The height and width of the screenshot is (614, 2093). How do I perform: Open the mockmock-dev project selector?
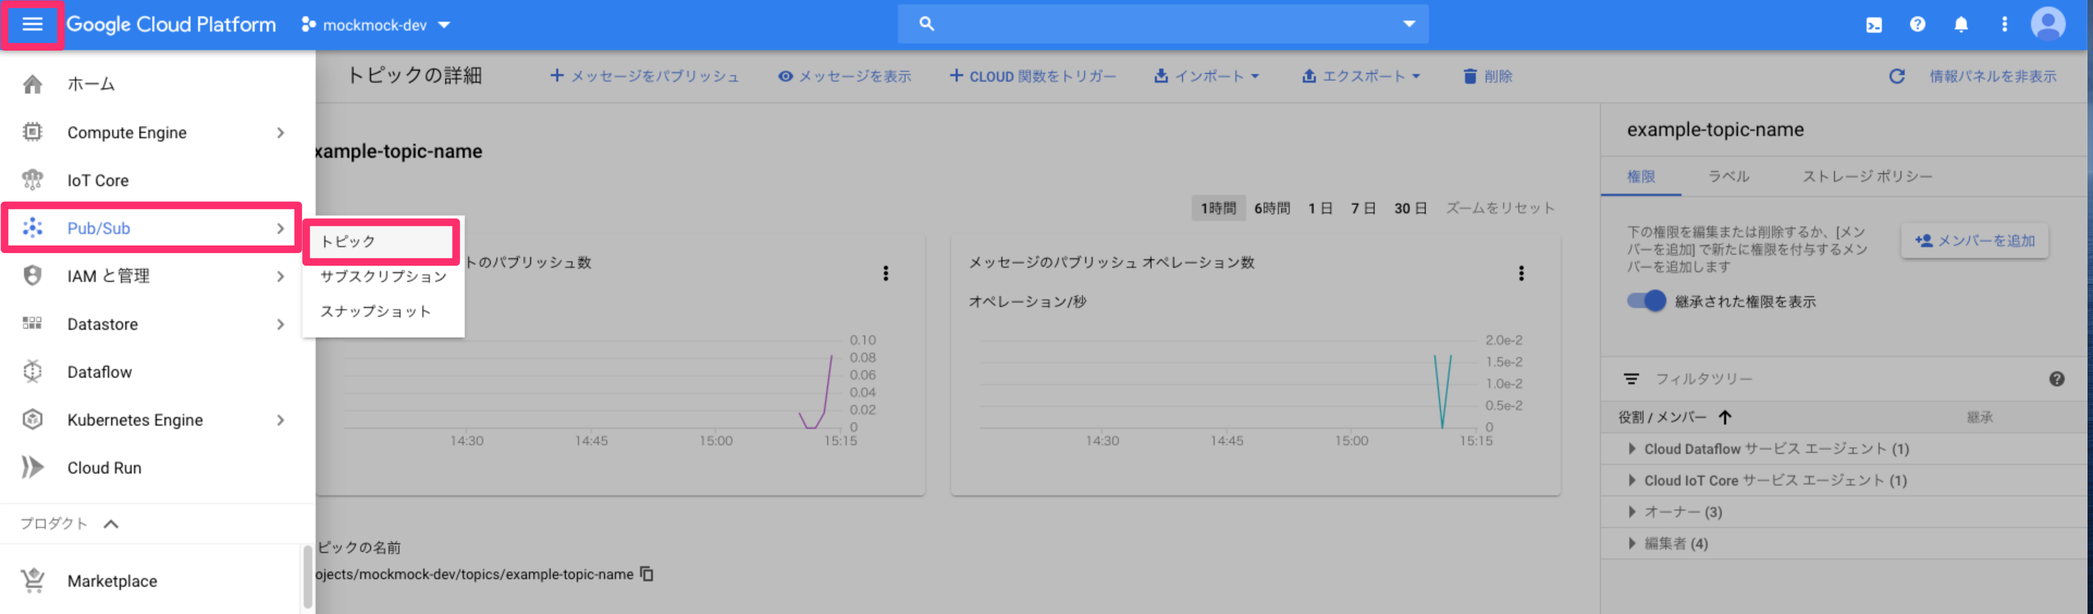pos(375,25)
